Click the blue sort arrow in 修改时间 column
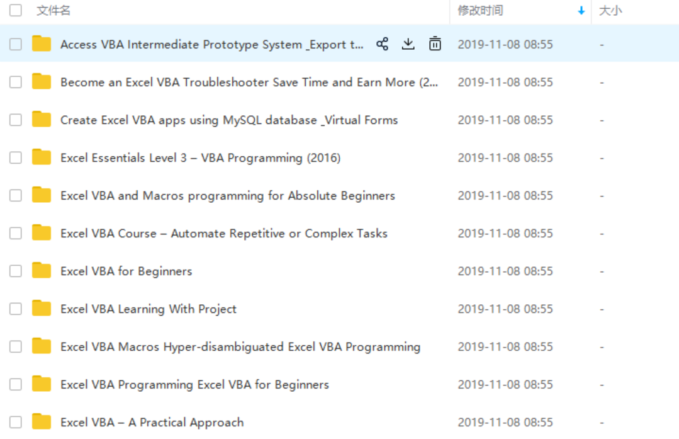Viewport: 679px width, 439px height. click(x=581, y=11)
